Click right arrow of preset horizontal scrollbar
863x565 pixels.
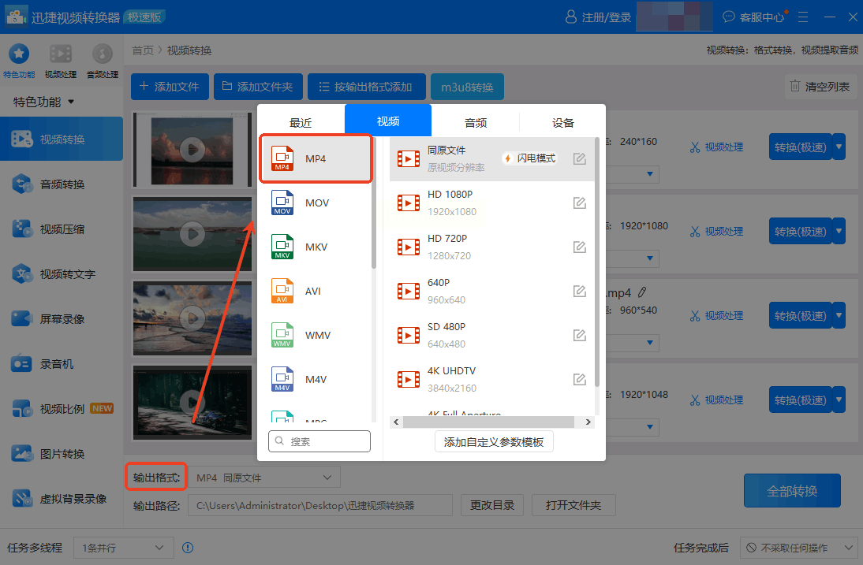(x=588, y=422)
